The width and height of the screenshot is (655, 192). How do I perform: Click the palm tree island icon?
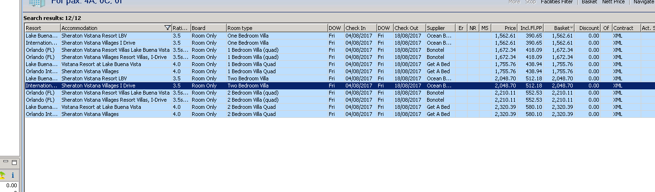click(2, 175)
